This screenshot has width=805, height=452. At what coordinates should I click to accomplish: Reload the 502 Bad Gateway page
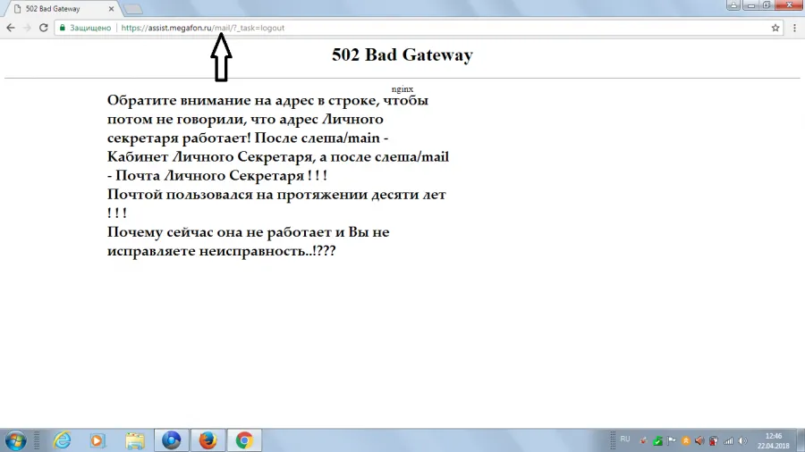[44, 28]
